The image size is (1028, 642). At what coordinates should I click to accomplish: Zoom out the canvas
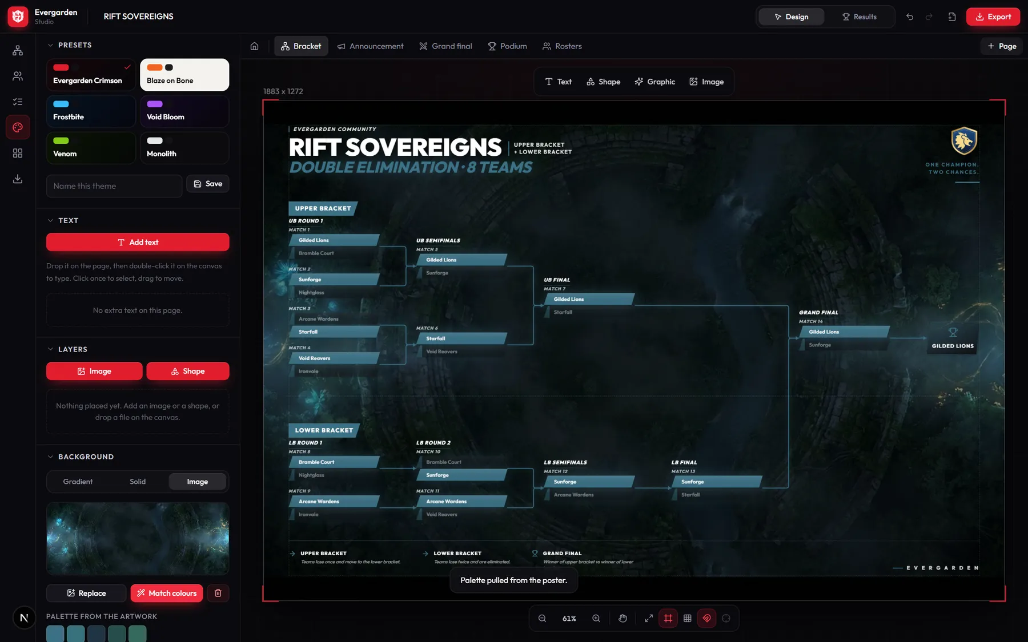542,619
